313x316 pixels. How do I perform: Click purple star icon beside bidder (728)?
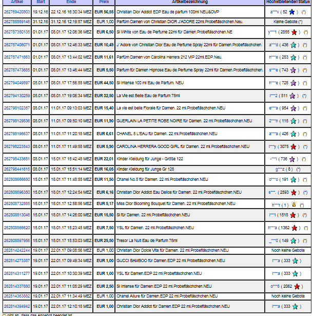tap(294, 83)
